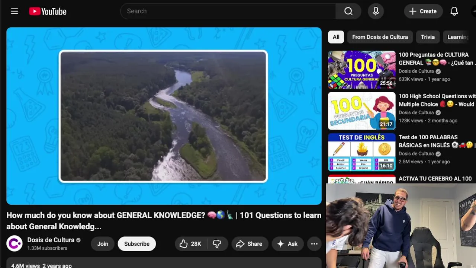Open the hamburger guide menu
The width and height of the screenshot is (476, 268).
(15, 11)
